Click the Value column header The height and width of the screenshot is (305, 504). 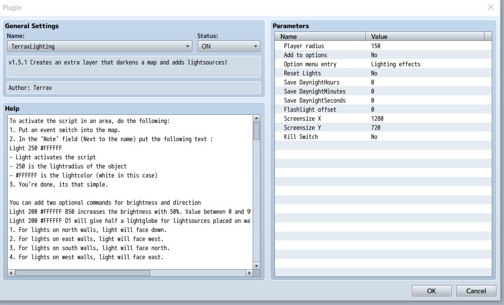[425, 36]
